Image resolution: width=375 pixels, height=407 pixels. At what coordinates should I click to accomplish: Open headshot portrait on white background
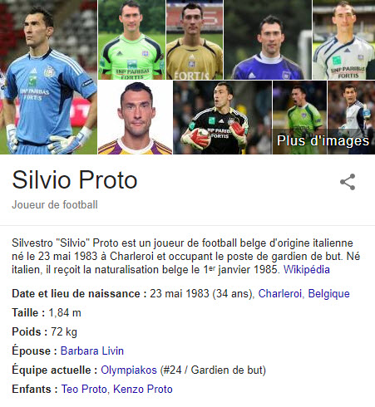pos(135,117)
